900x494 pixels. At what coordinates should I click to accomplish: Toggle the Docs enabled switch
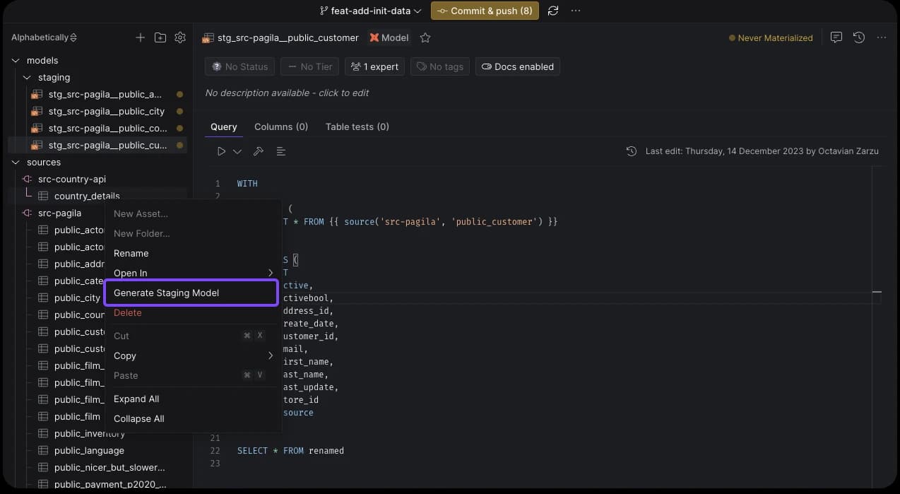[518, 66]
